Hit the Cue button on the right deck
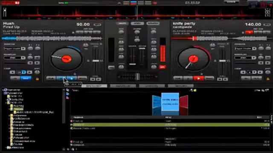This screenshot has height=153, width=273. tap(178, 79)
